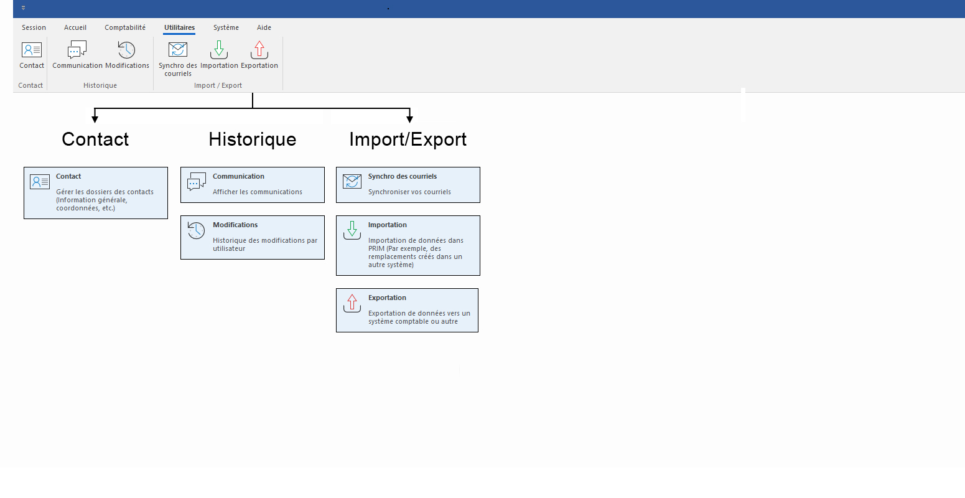Click the 'Synchroniser vos courriels' card
This screenshot has width=965, height=498.
coord(408,185)
